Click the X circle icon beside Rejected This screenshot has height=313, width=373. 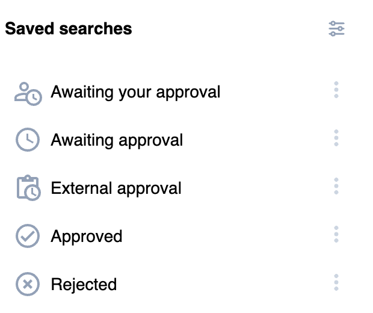click(27, 284)
